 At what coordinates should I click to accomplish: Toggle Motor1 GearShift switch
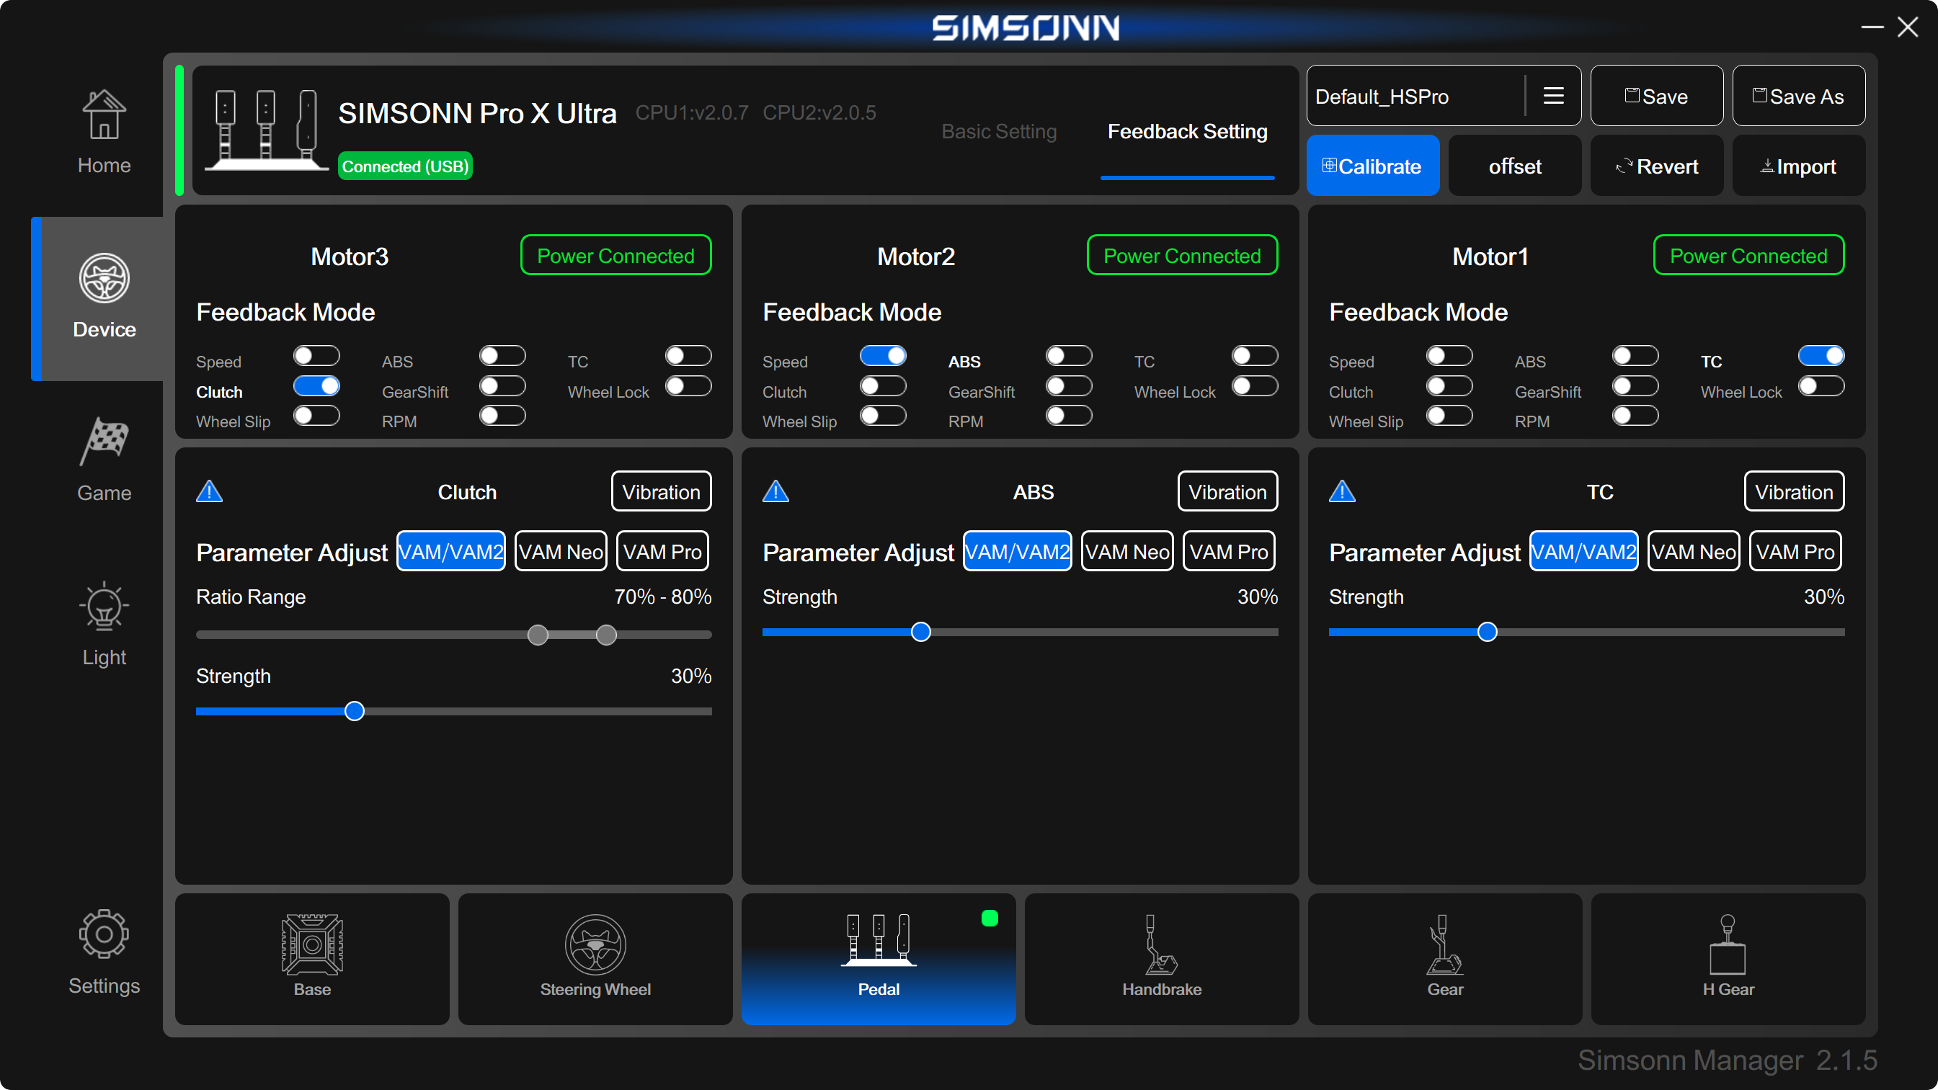(x=1635, y=386)
